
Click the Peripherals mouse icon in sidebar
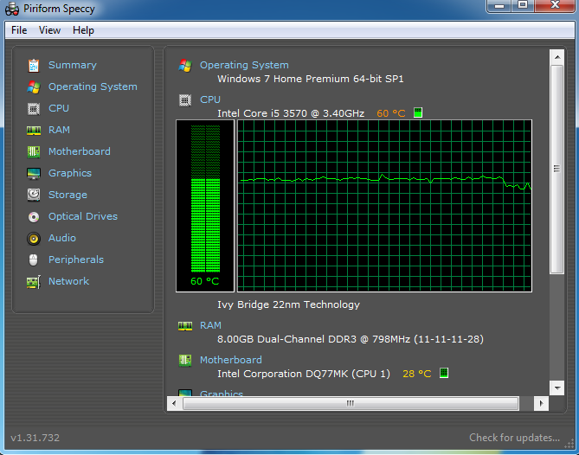point(34,260)
